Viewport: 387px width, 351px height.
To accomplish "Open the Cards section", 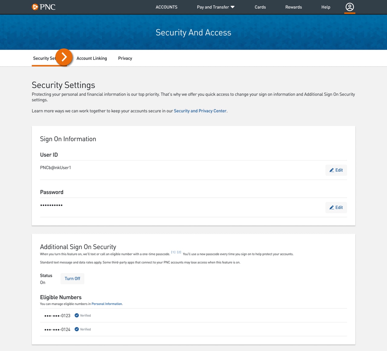I will [260, 7].
